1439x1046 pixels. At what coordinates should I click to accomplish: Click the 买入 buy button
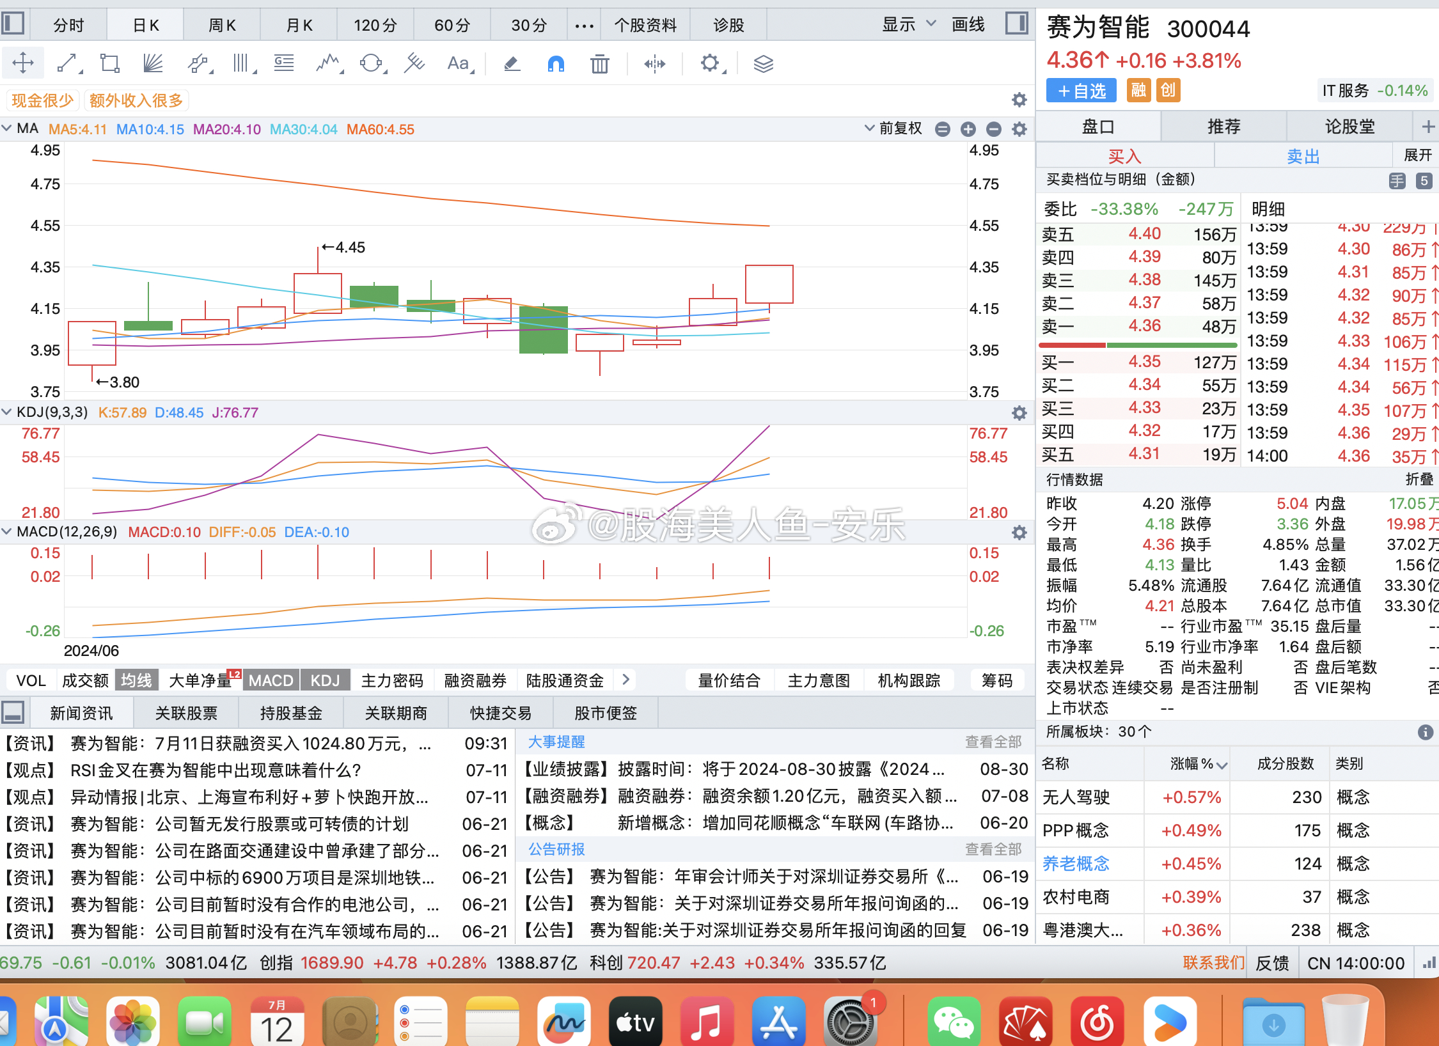tap(1124, 156)
